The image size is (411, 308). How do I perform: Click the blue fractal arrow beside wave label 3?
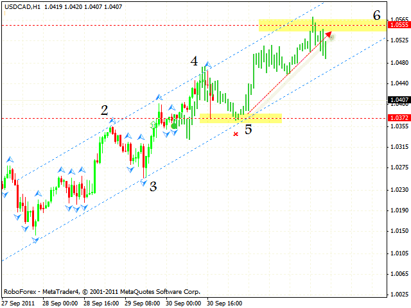pos(144,182)
